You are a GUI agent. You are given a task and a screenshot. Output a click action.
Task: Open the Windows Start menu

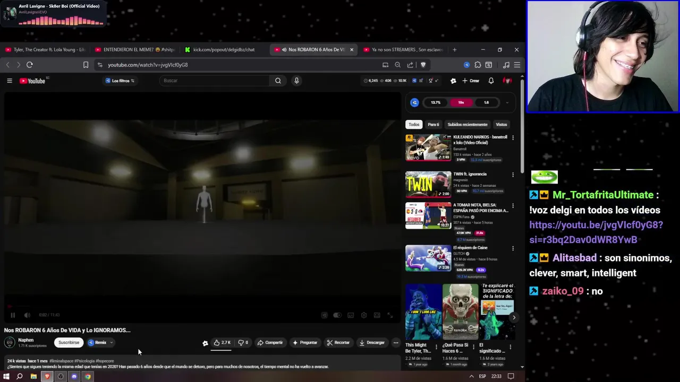coord(6,377)
